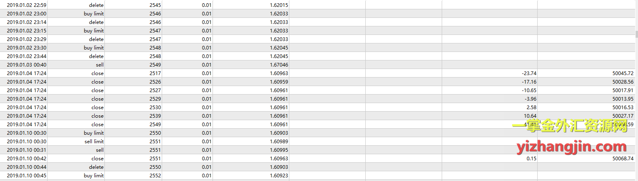Click order number 2517
The height and width of the screenshot is (181, 638).
155,73
